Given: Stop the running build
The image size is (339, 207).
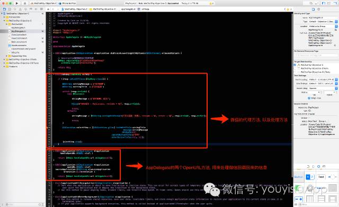Looking at the screenshot, I should coord(24,3).
